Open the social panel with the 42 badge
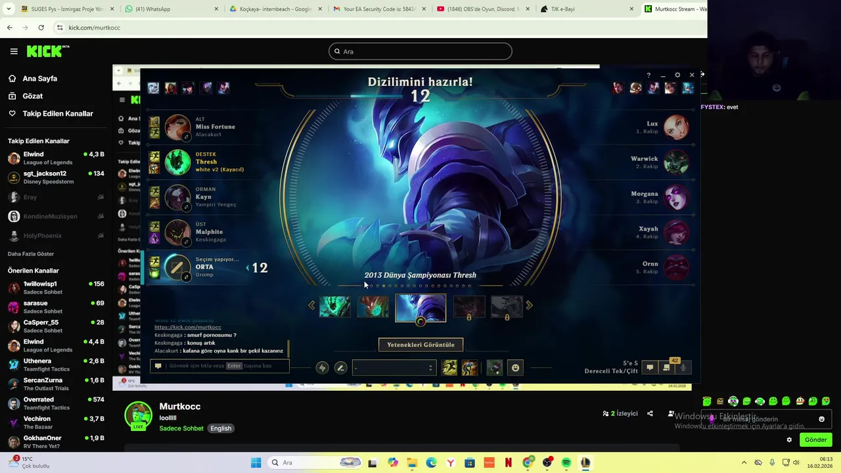The height and width of the screenshot is (473, 841). (x=666, y=368)
